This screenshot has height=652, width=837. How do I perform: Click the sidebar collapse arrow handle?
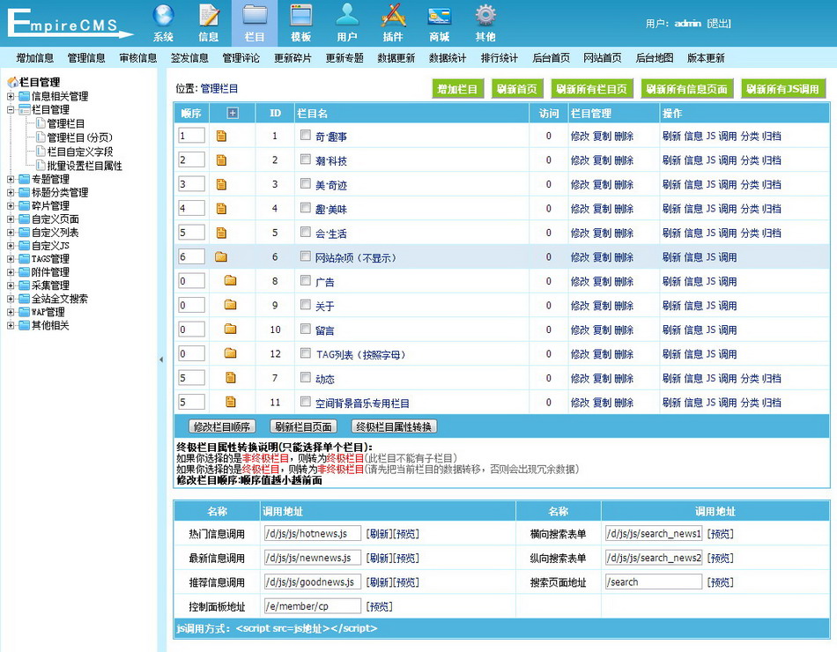(x=160, y=359)
